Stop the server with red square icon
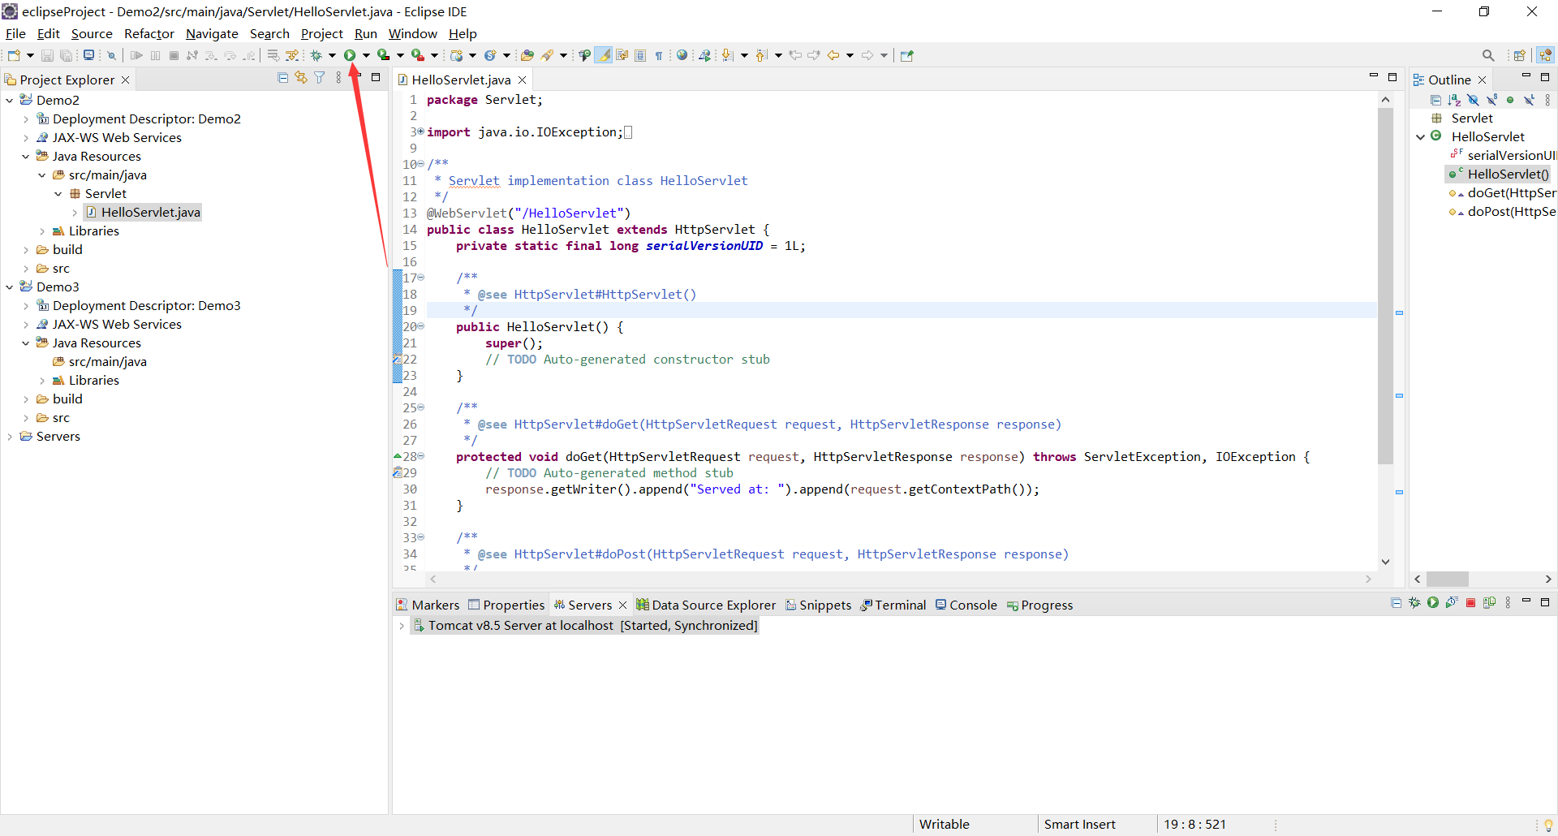This screenshot has height=836, width=1558. pyautogui.click(x=1470, y=603)
